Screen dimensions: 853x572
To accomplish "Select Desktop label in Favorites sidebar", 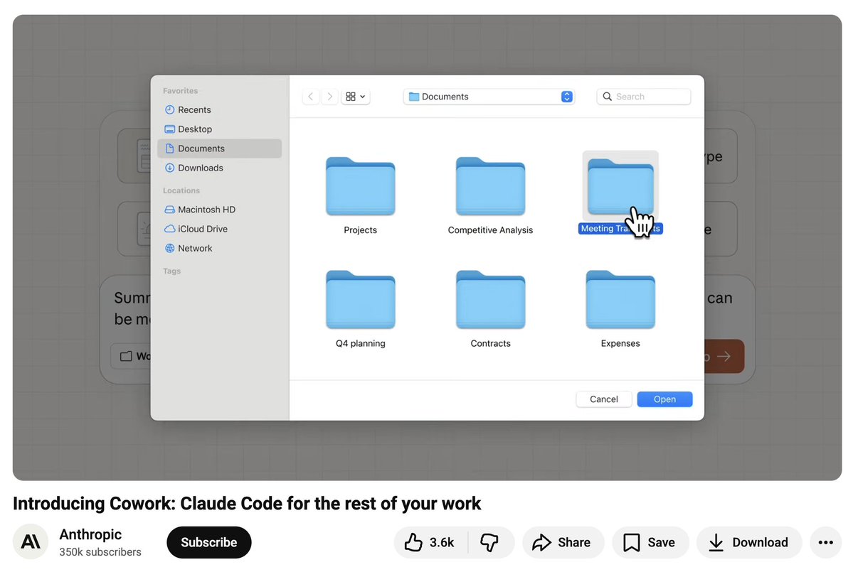I will coord(195,129).
